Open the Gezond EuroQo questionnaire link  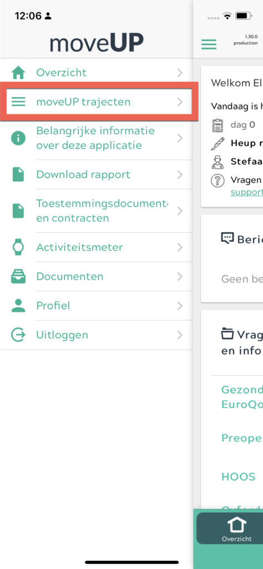[242, 397]
